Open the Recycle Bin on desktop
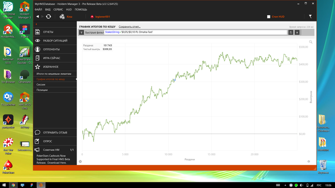The width and height of the screenshot is (335, 188). 323,167
